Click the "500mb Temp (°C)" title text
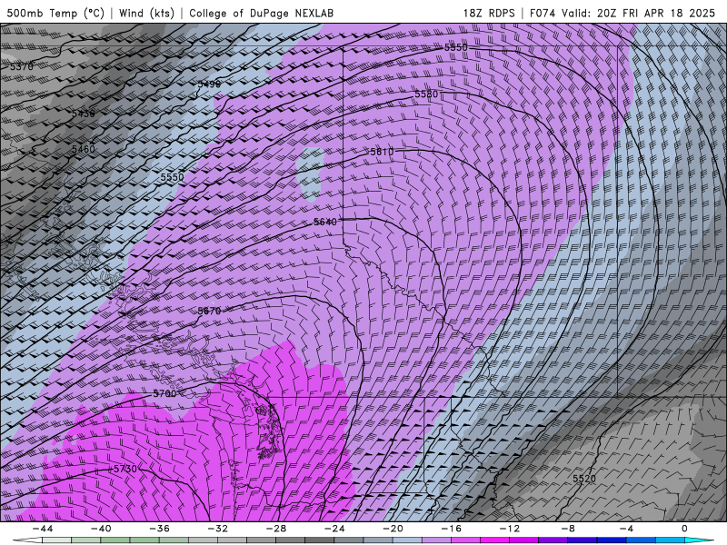This screenshot has height=545, width=727. [x=55, y=13]
